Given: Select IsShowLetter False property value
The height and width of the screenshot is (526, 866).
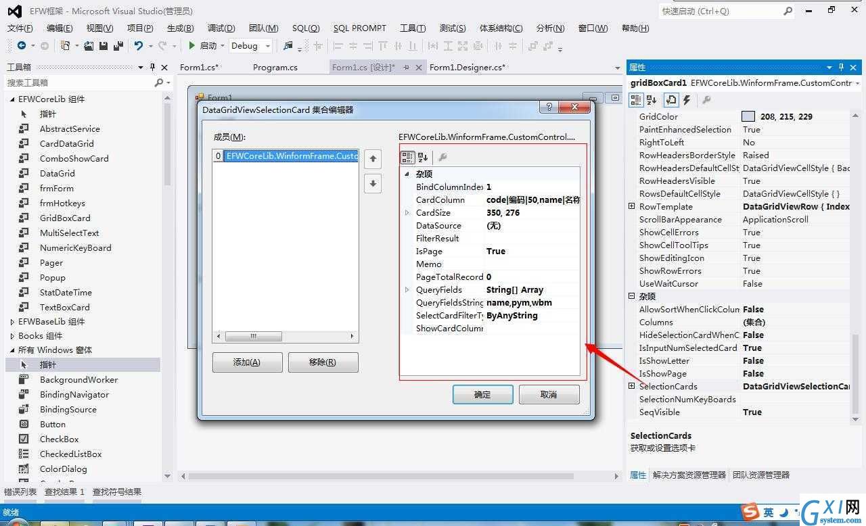Looking at the screenshot, I should [753, 360].
